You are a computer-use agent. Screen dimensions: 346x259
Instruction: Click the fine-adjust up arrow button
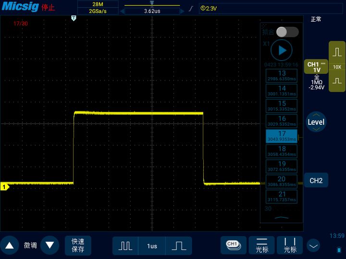coord(9,246)
